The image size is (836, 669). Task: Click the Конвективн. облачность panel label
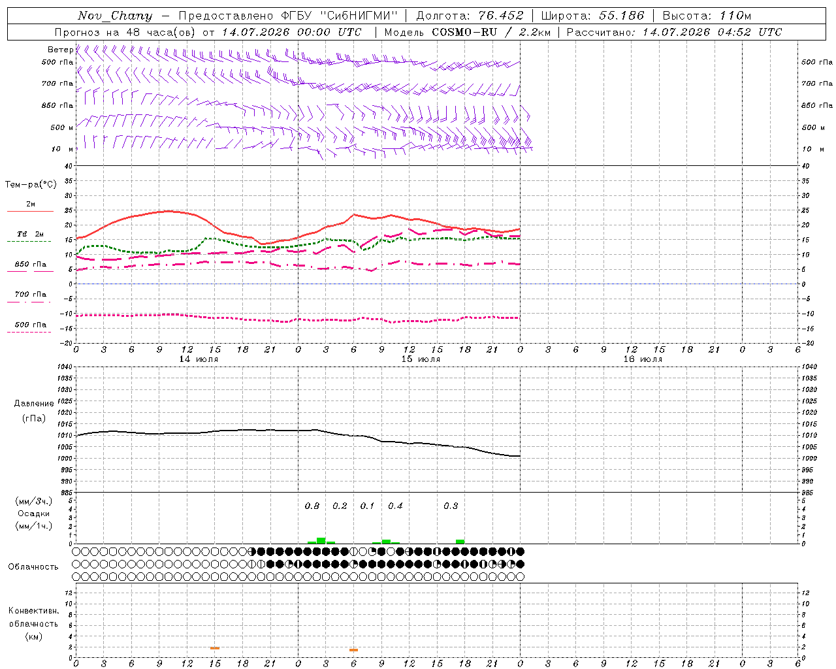(x=33, y=623)
